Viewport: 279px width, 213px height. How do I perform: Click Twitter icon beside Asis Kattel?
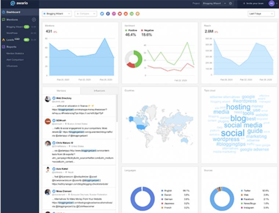pos(54,169)
